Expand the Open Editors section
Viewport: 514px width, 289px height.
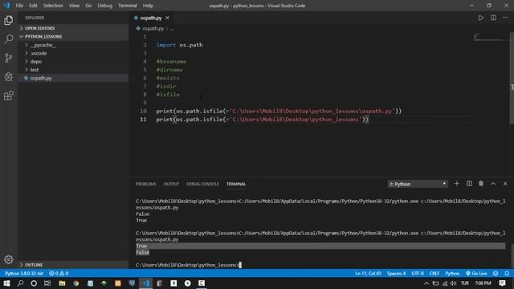point(73,28)
